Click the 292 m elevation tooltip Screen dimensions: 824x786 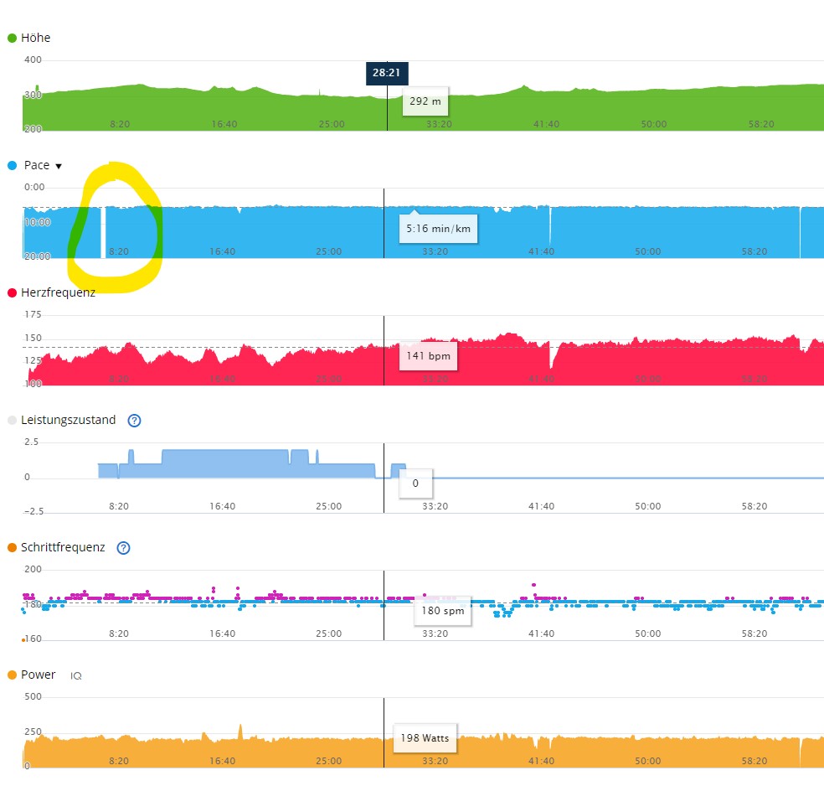tap(425, 102)
